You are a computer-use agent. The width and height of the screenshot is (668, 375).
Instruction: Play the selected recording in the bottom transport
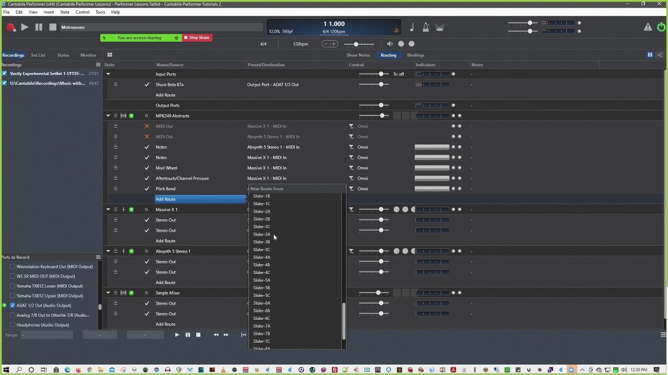pos(177,335)
